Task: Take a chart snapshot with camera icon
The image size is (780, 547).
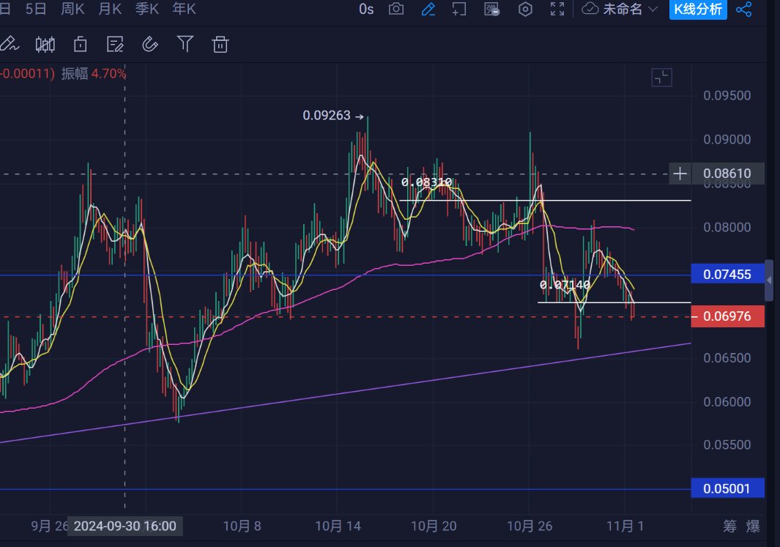Action: click(396, 9)
